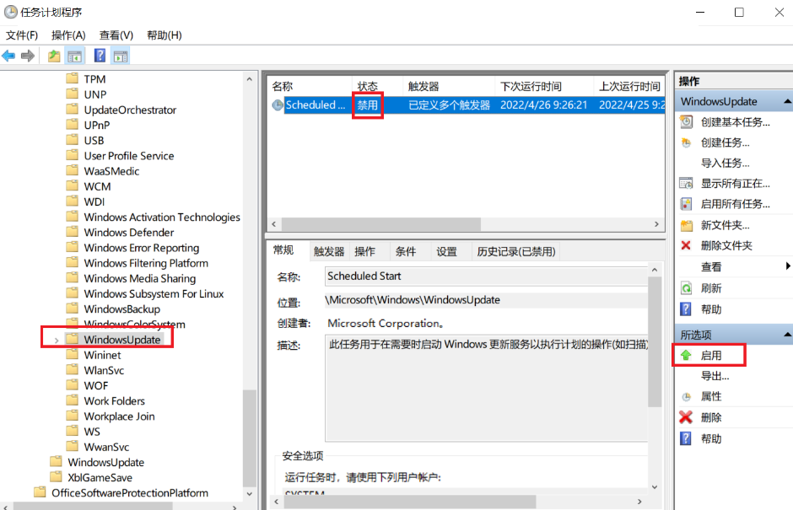Screen dimensions: 793x510
Task: Switch to the 触发器 tab in task details
Action: tap(329, 251)
